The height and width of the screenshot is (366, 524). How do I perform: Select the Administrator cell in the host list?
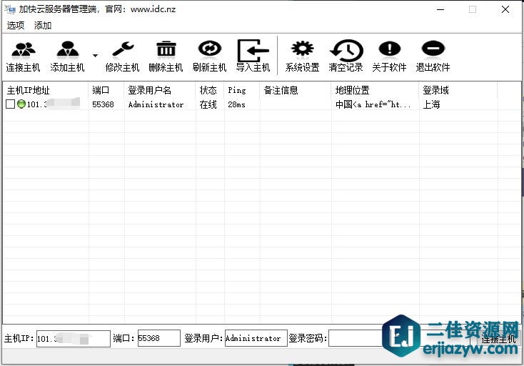click(156, 104)
